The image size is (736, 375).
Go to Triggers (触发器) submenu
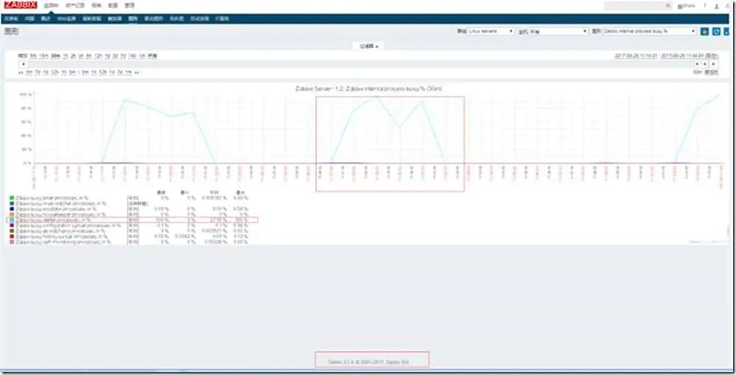click(115, 19)
